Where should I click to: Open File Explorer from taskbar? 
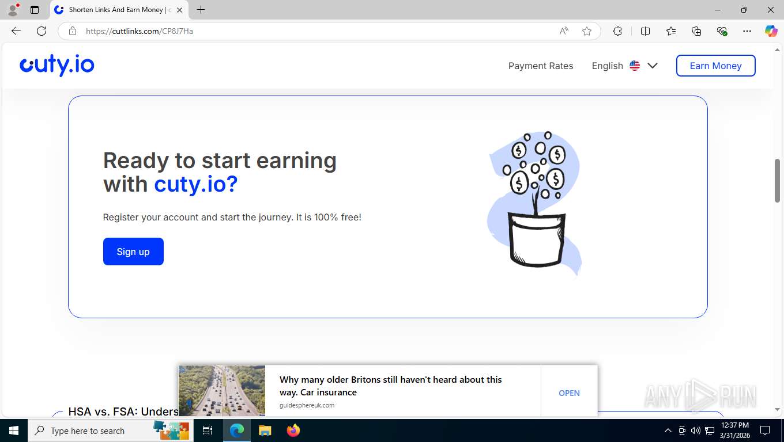265,430
